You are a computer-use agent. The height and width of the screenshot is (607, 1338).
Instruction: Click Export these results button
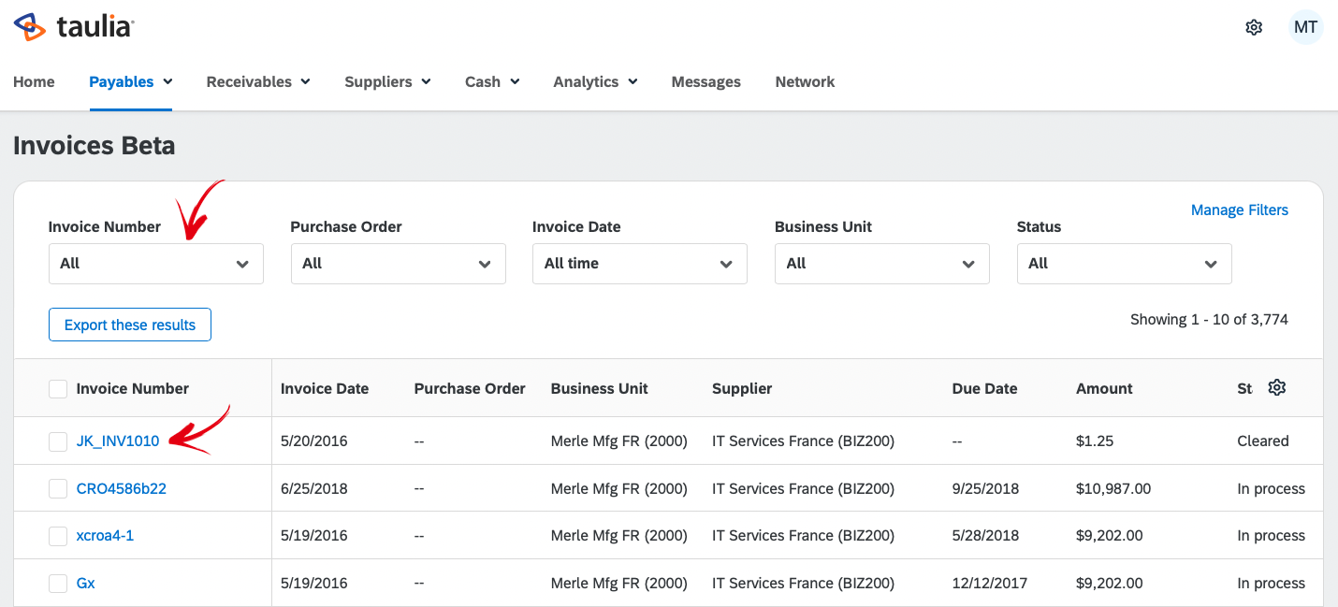(x=130, y=325)
